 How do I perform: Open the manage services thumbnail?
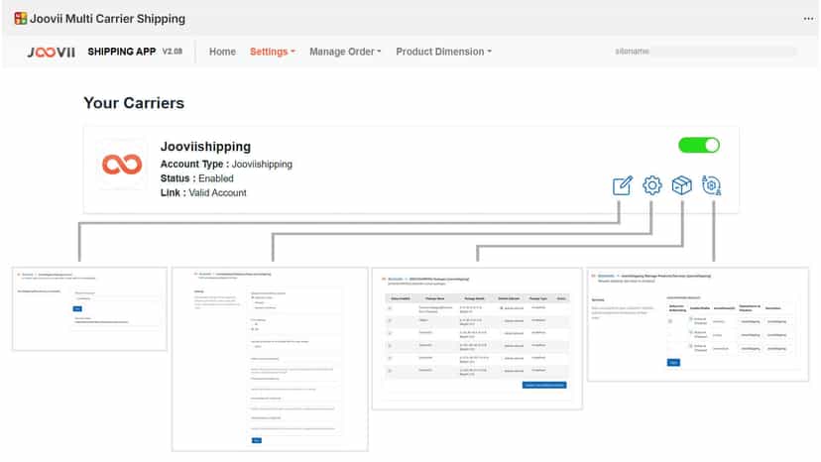[x=698, y=324]
